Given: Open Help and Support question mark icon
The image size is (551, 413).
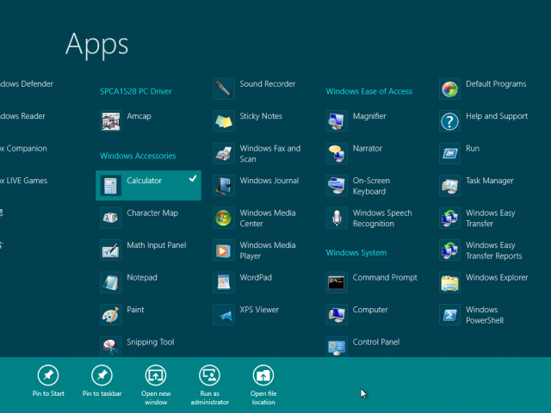Looking at the screenshot, I should [450, 121].
